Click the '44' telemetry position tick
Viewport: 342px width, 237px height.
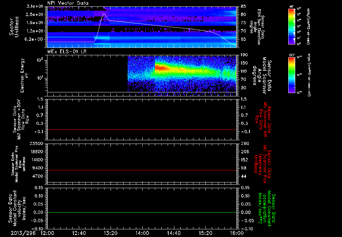coord(243,176)
